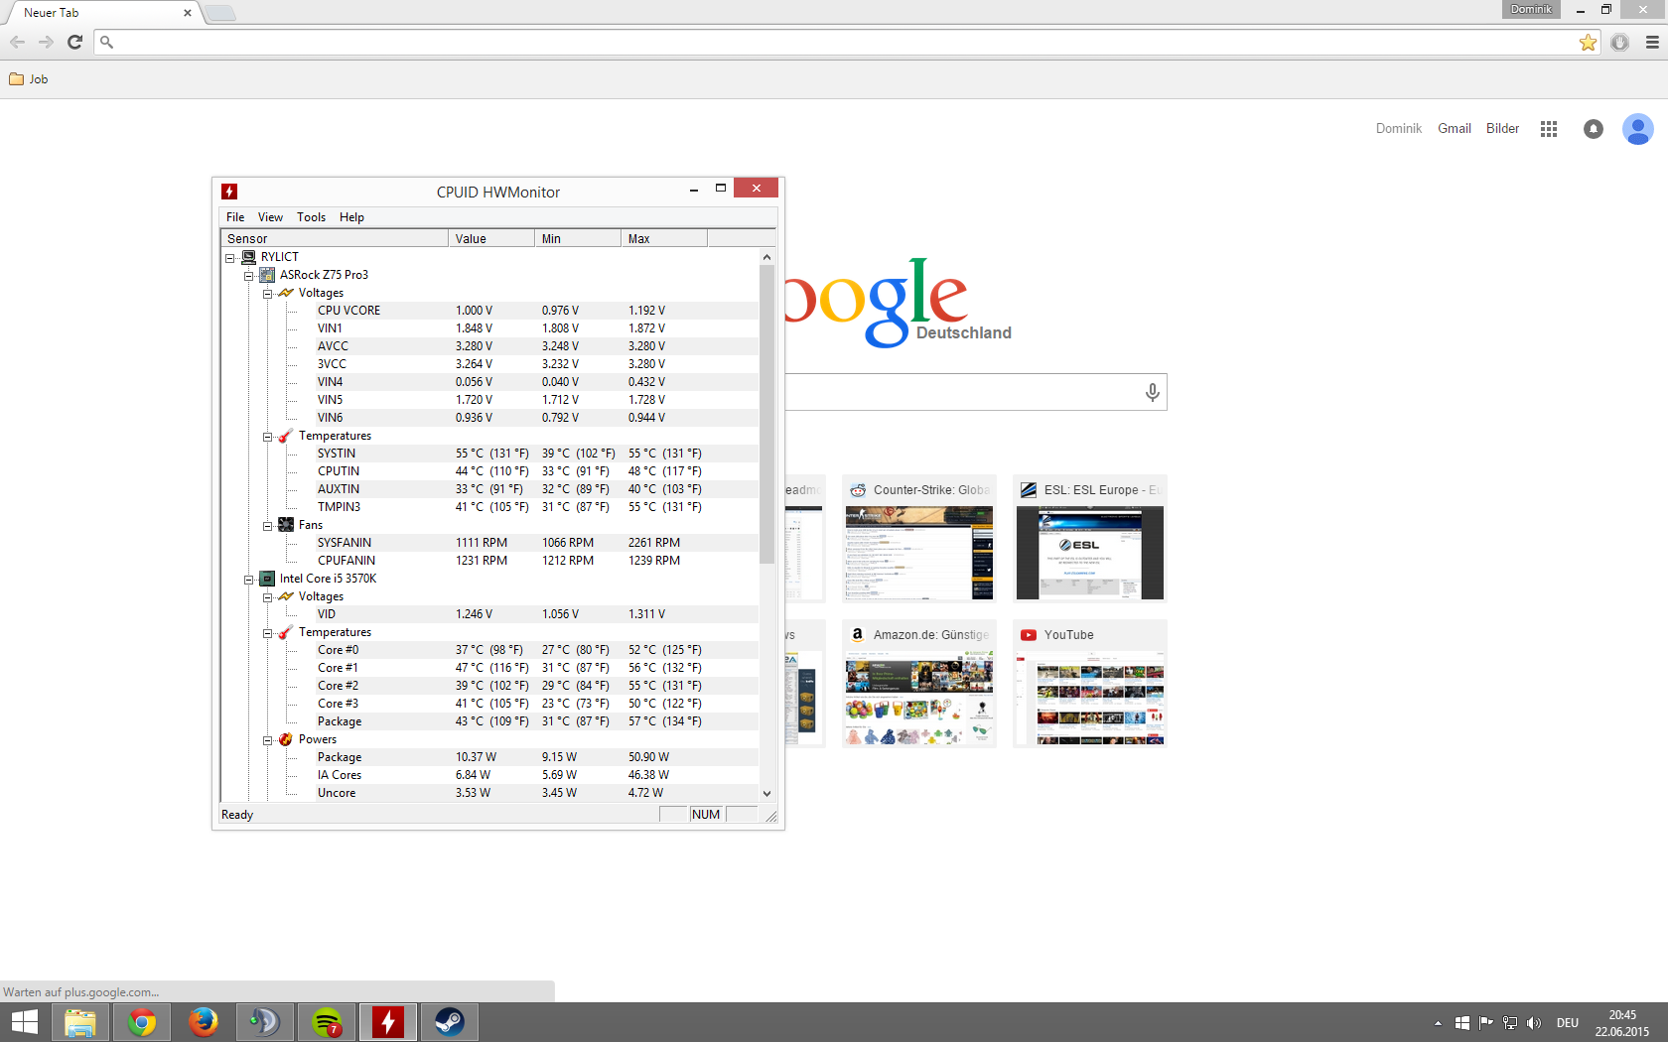
Task: Open Spotify from the taskbar
Action: [327, 1021]
